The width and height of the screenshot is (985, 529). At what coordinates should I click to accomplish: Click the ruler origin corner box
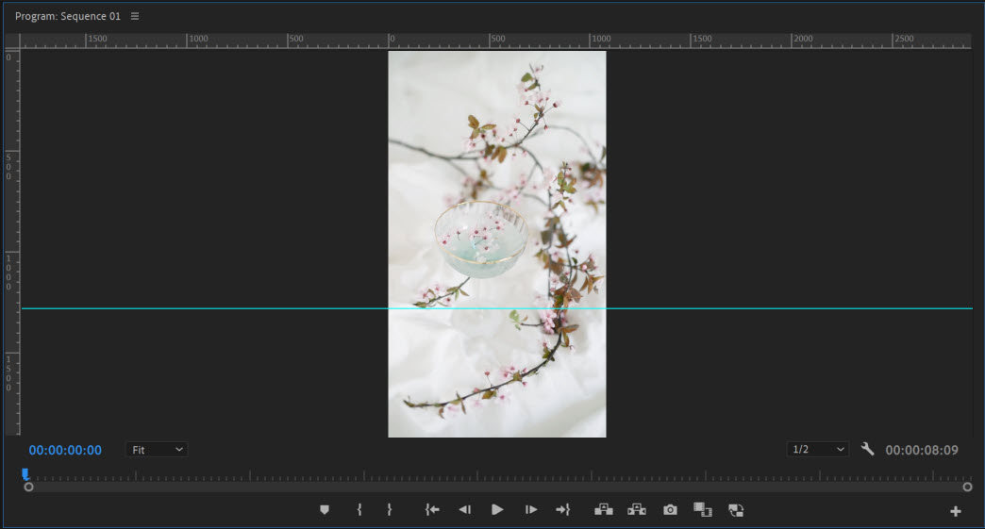pyautogui.click(x=12, y=41)
